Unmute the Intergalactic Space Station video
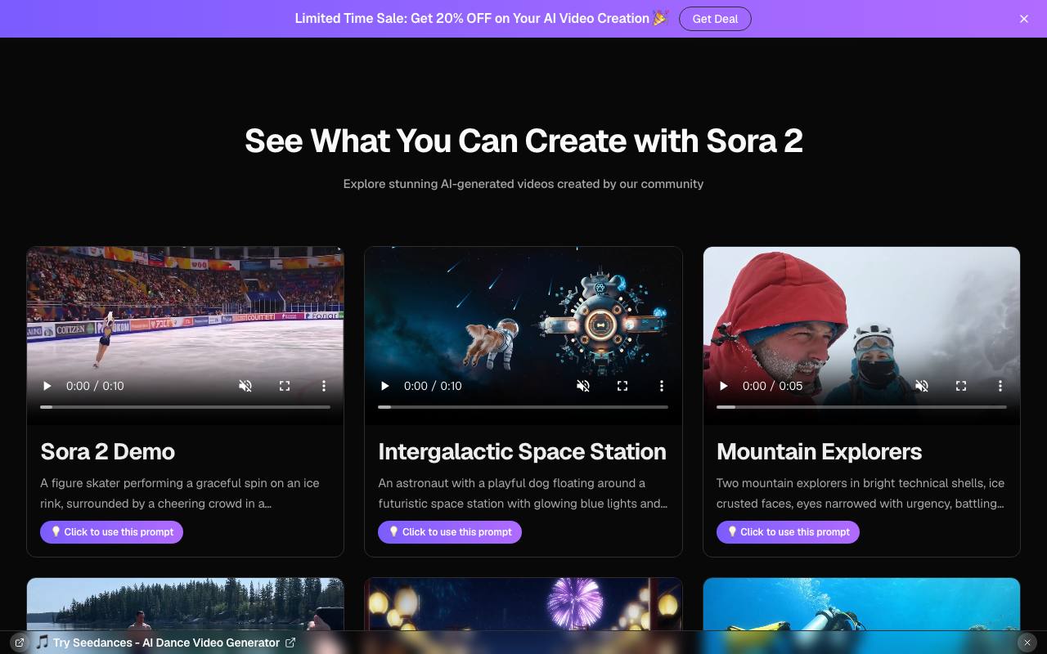 (583, 386)
